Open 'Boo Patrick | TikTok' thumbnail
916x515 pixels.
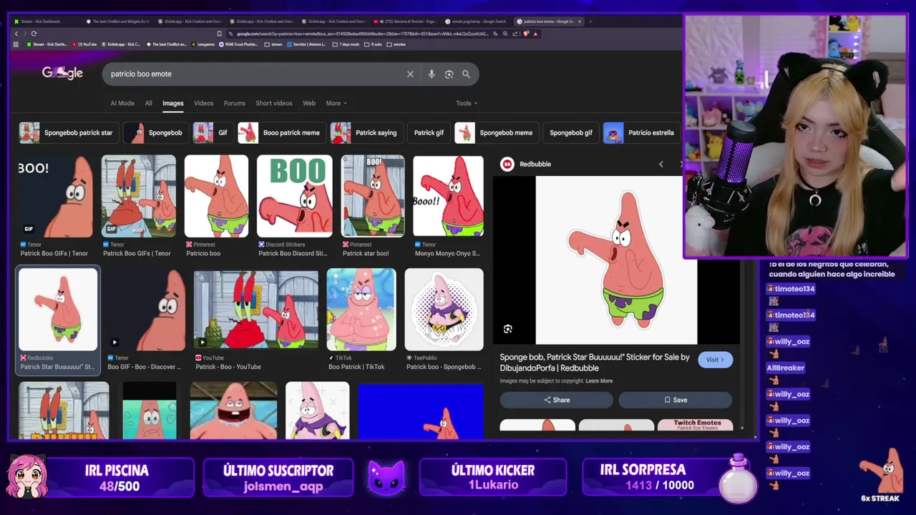coord(361,310)
